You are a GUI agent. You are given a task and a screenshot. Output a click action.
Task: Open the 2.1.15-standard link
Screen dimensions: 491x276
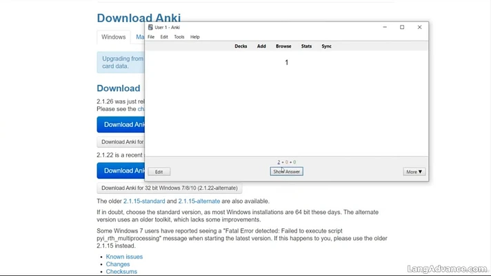pos(144,201)
